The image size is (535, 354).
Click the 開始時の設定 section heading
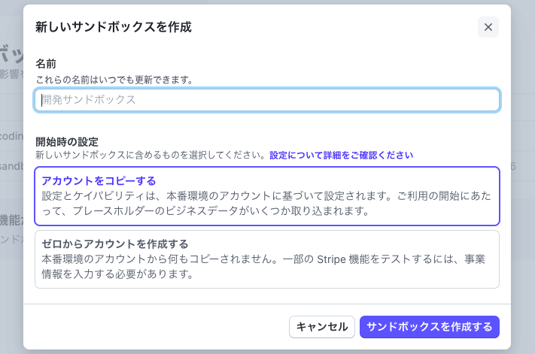click(67, 142)
